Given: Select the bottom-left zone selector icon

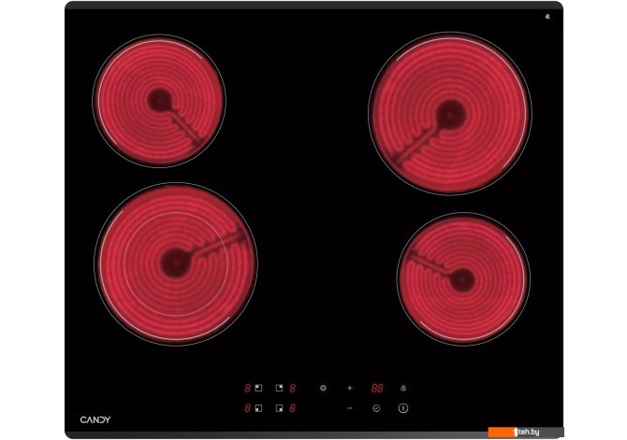Looking at the screenshot, I should click(x=258, y=408).
